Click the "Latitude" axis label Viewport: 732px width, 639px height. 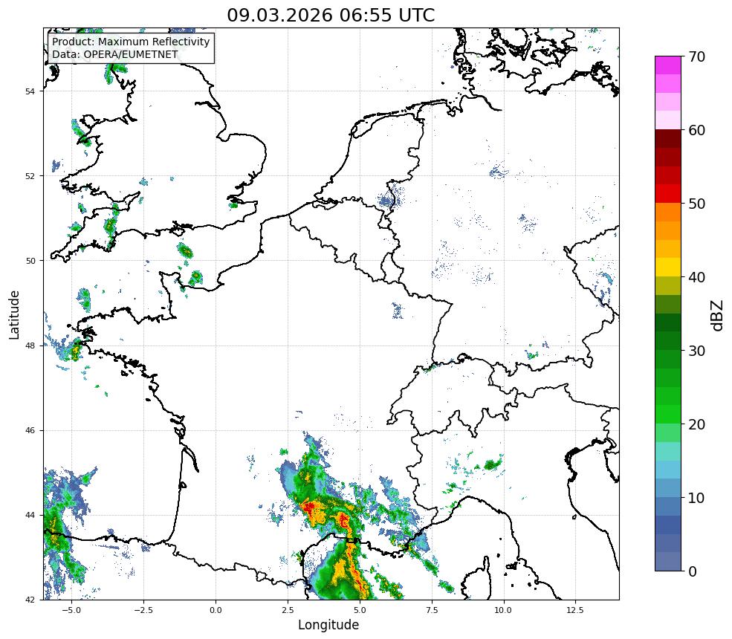point(14,314)
